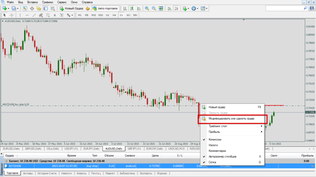This screenshot has height=177, width=316.
Task: Select the Fibonacci retracement tool
Action: (x=48, y=15)
